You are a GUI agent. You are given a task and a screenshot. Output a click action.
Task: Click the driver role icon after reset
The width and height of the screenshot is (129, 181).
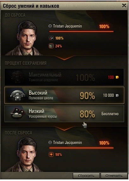point(50,143)
